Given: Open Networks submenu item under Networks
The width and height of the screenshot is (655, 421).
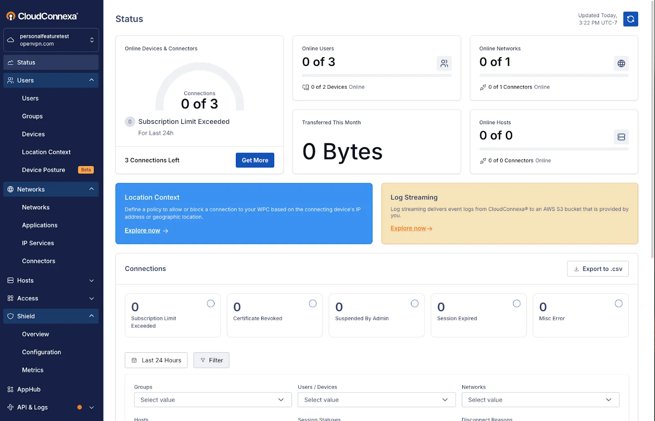Looking at the screenshot, I should point(36,207).
